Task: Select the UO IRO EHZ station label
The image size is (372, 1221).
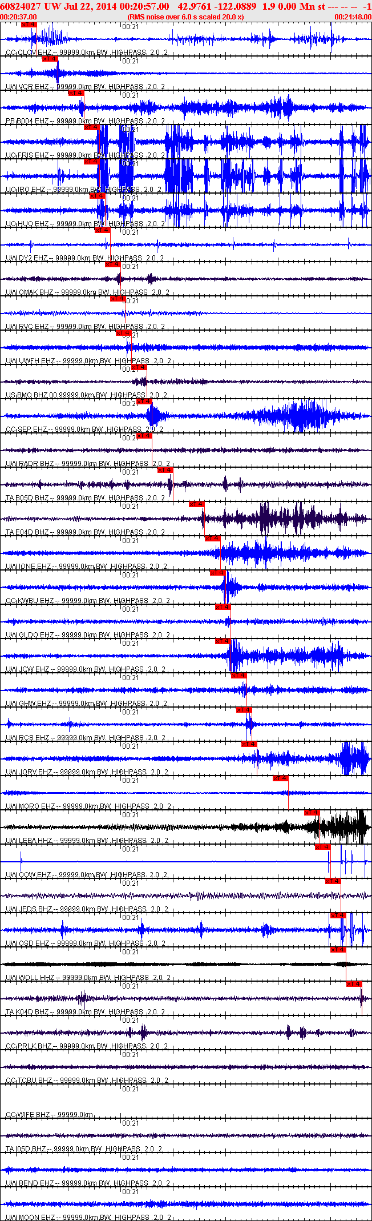Action: click(83, 190)
